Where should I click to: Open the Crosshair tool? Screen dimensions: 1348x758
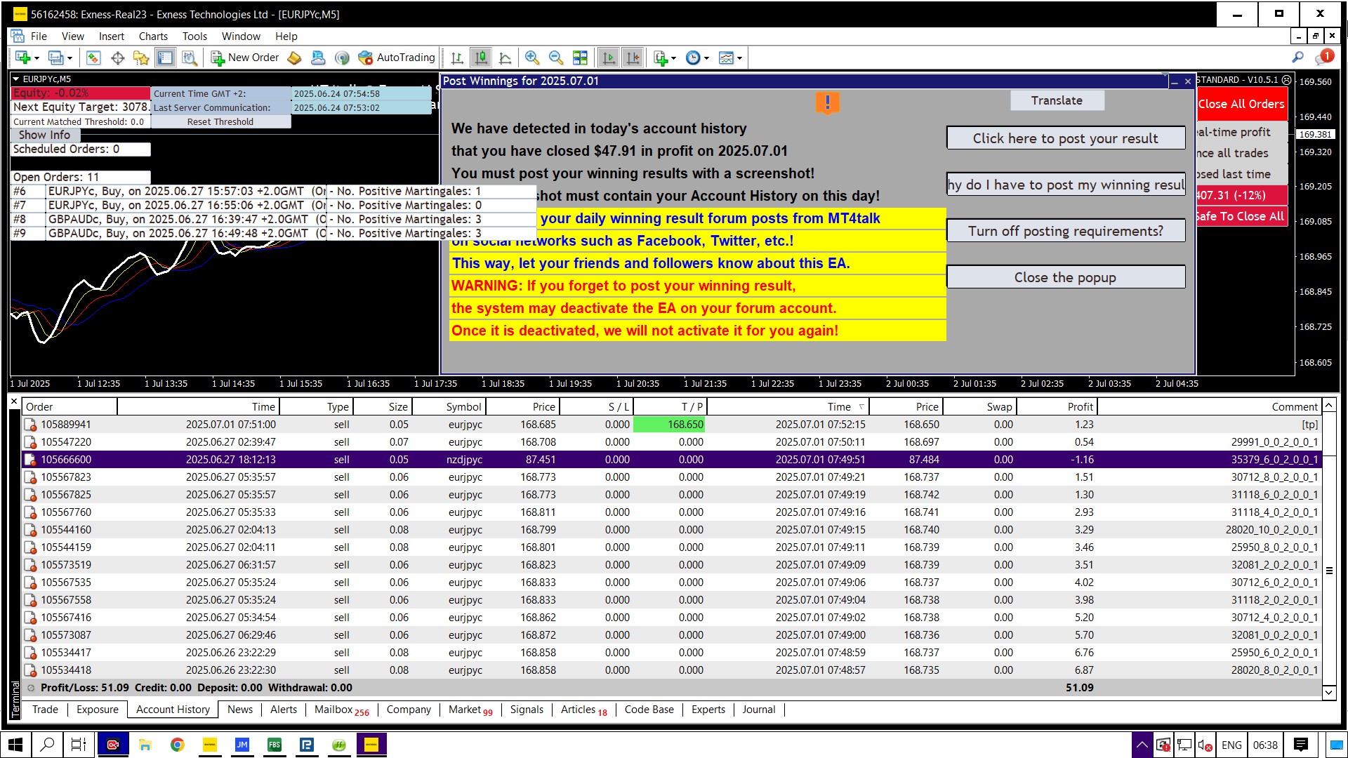point(117,58)
